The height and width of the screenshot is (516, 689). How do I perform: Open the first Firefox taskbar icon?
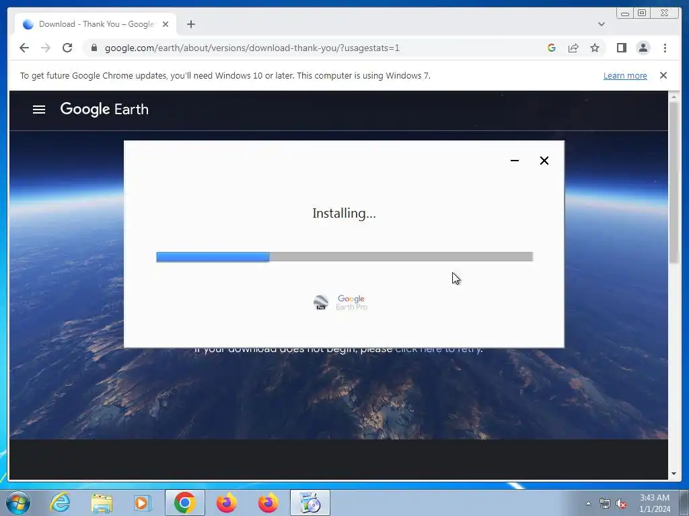[227, 503]
